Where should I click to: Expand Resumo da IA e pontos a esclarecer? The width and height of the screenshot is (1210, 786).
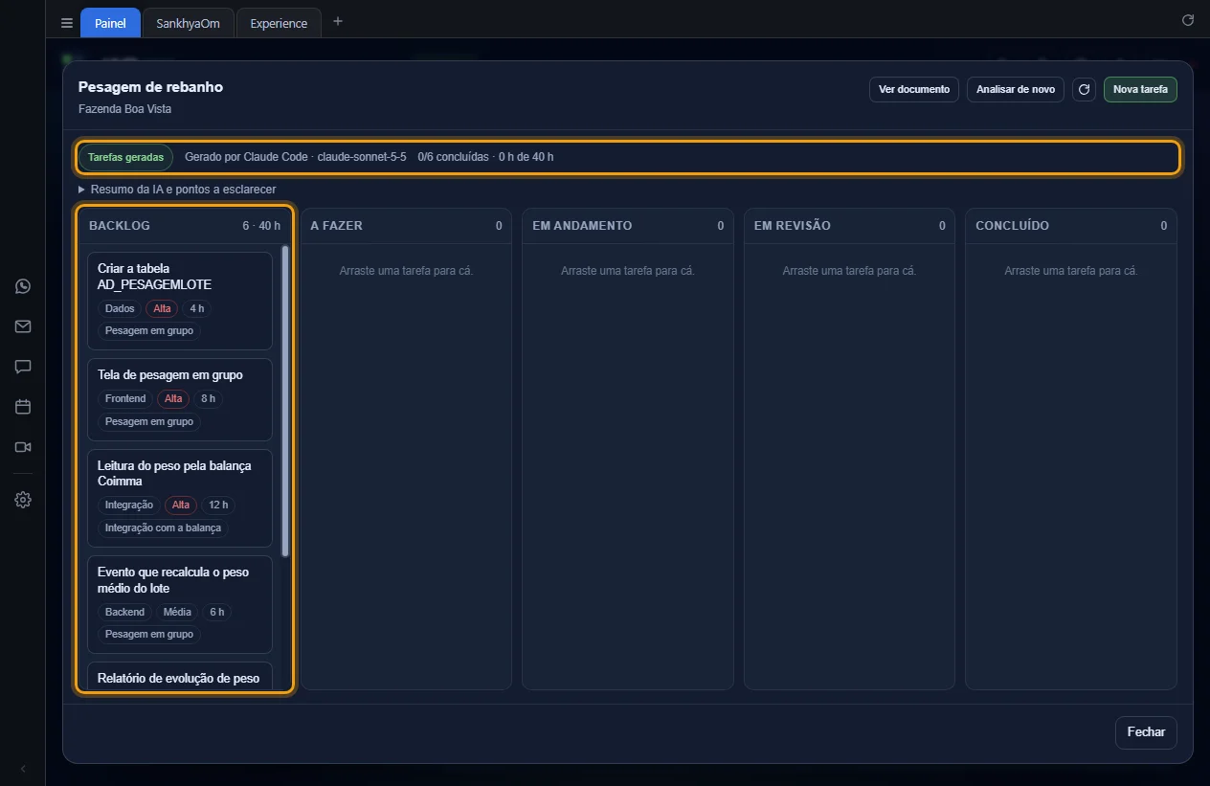(x=177, y=190)
